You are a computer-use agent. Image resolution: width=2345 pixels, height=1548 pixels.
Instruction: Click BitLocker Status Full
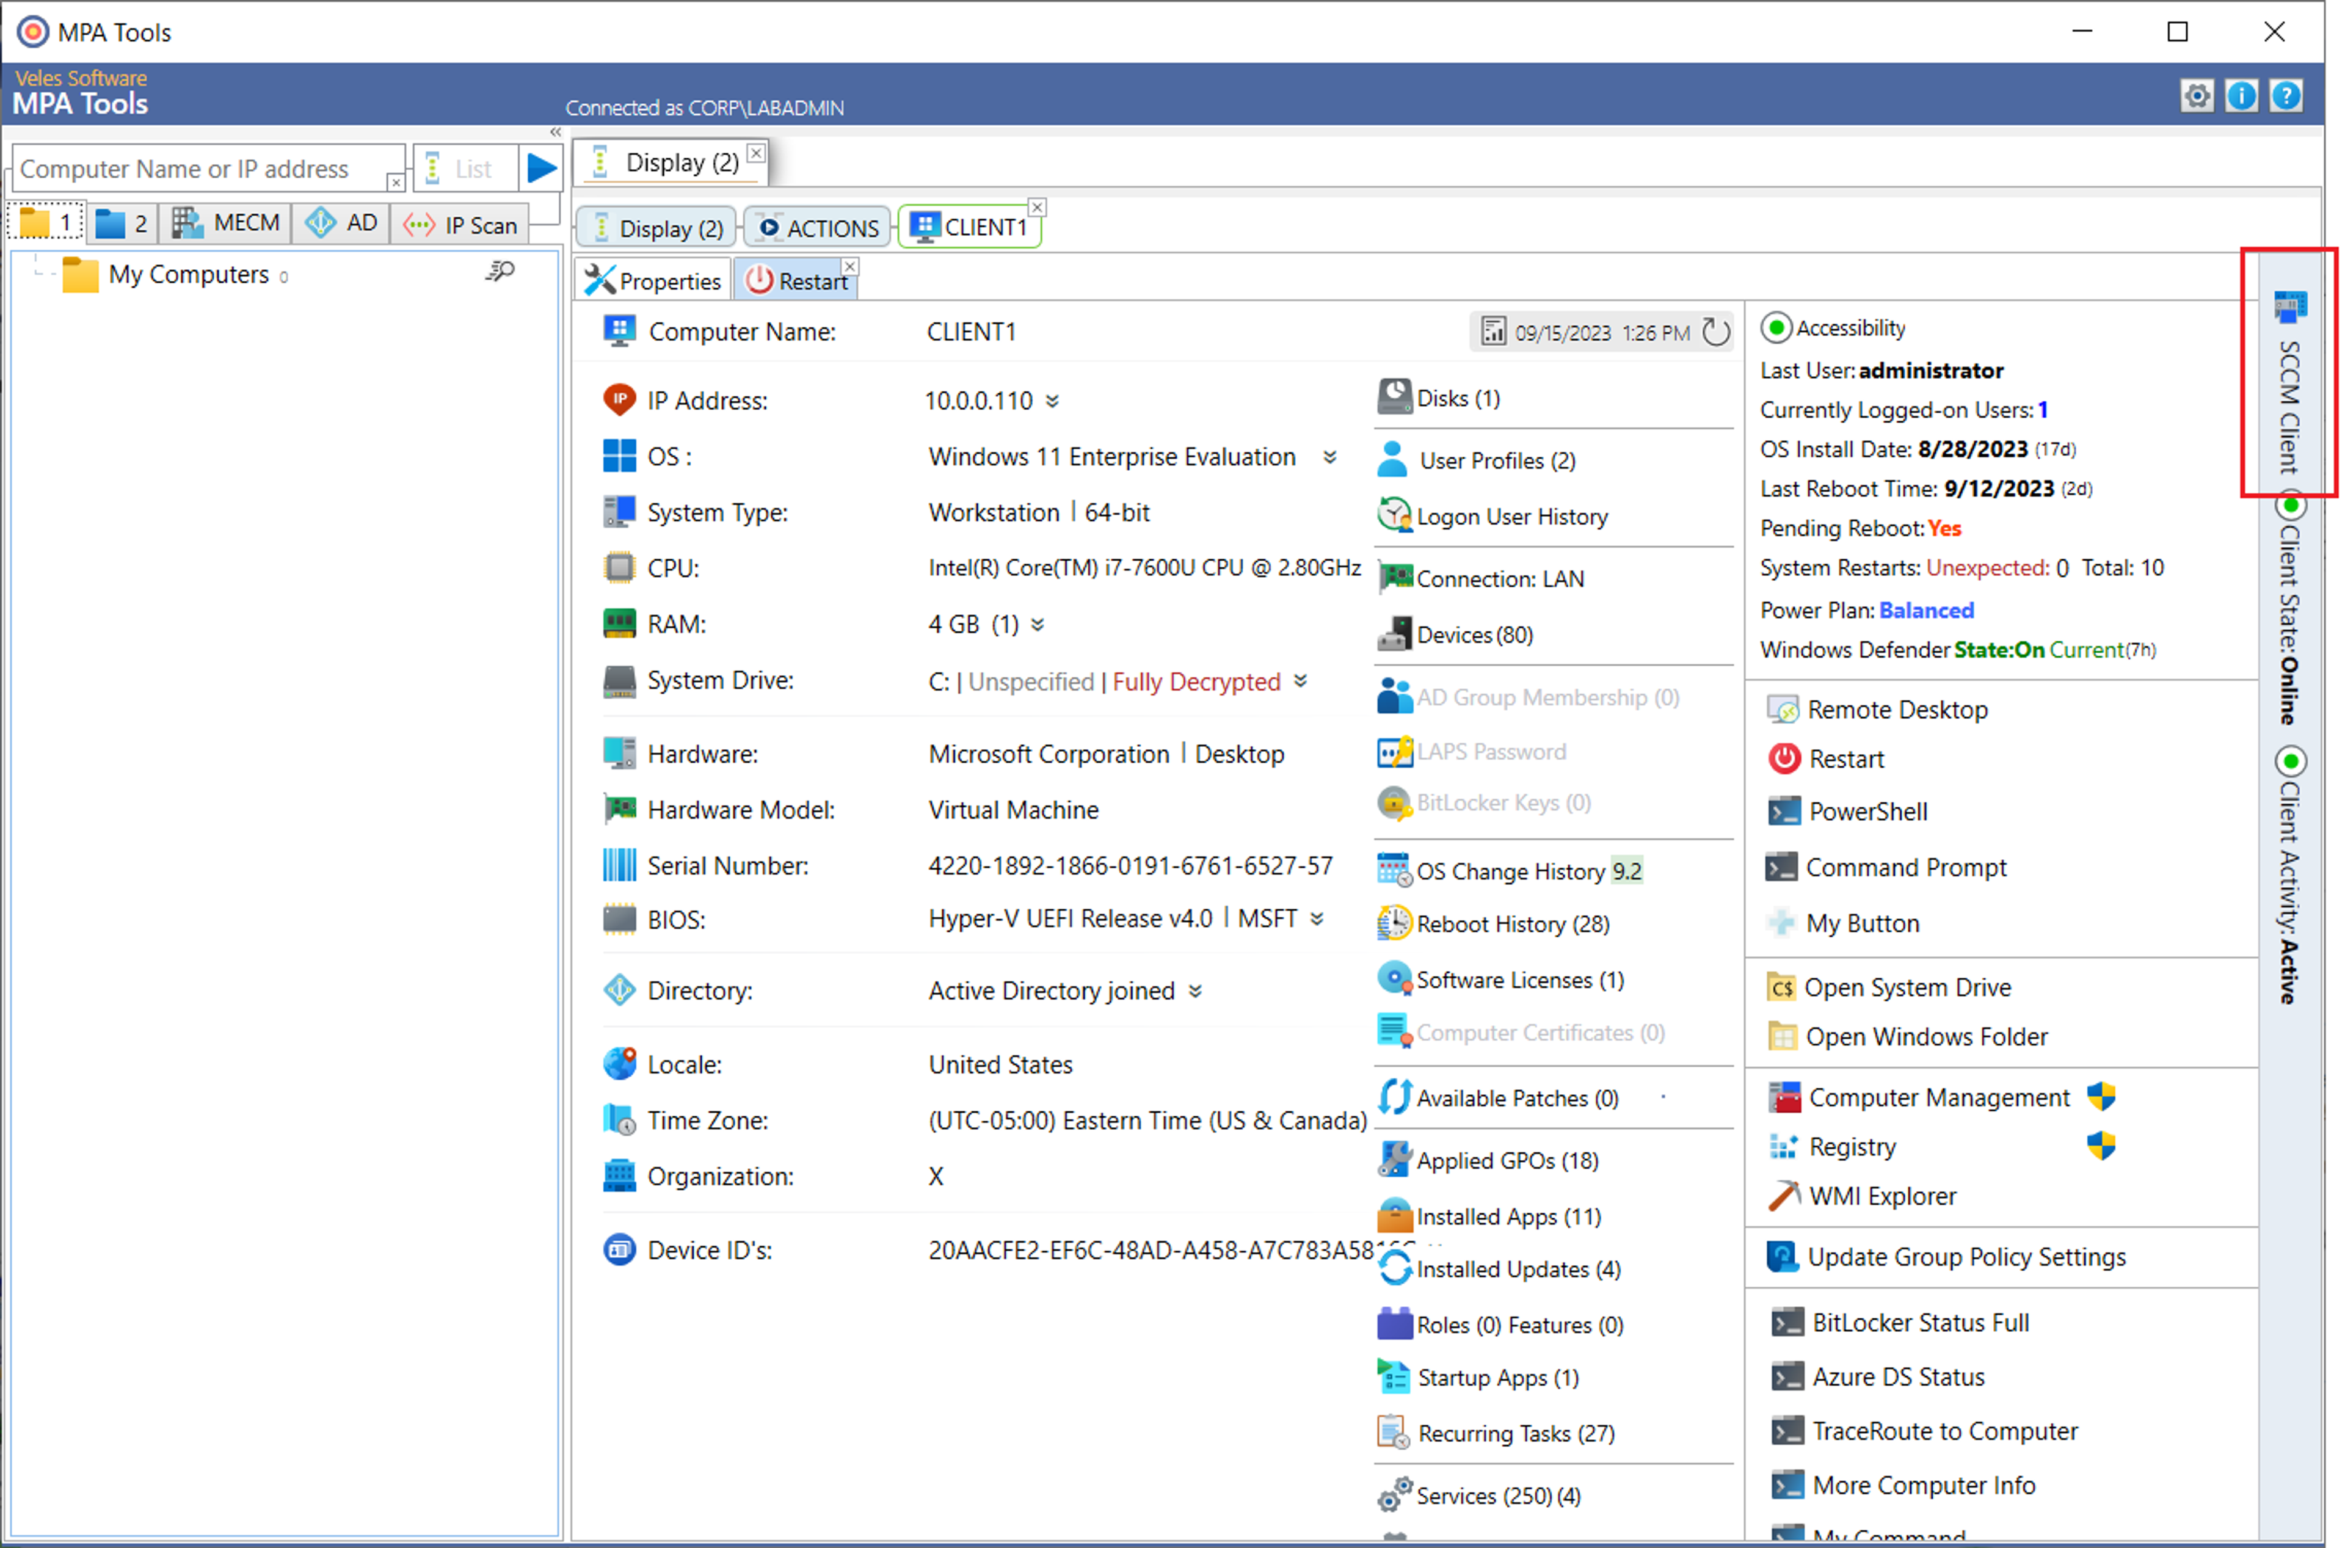click(x=1900, y=1323)
